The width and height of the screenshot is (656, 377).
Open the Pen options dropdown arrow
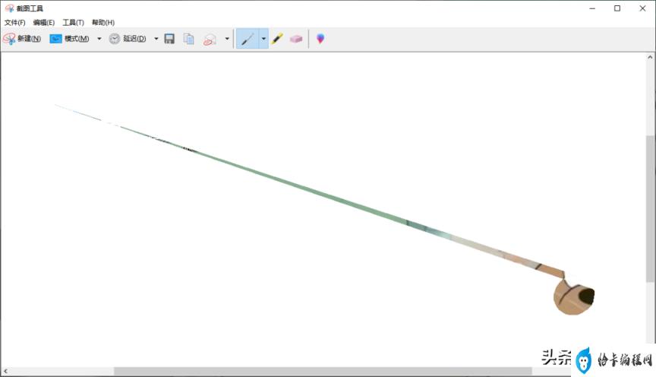263,39
